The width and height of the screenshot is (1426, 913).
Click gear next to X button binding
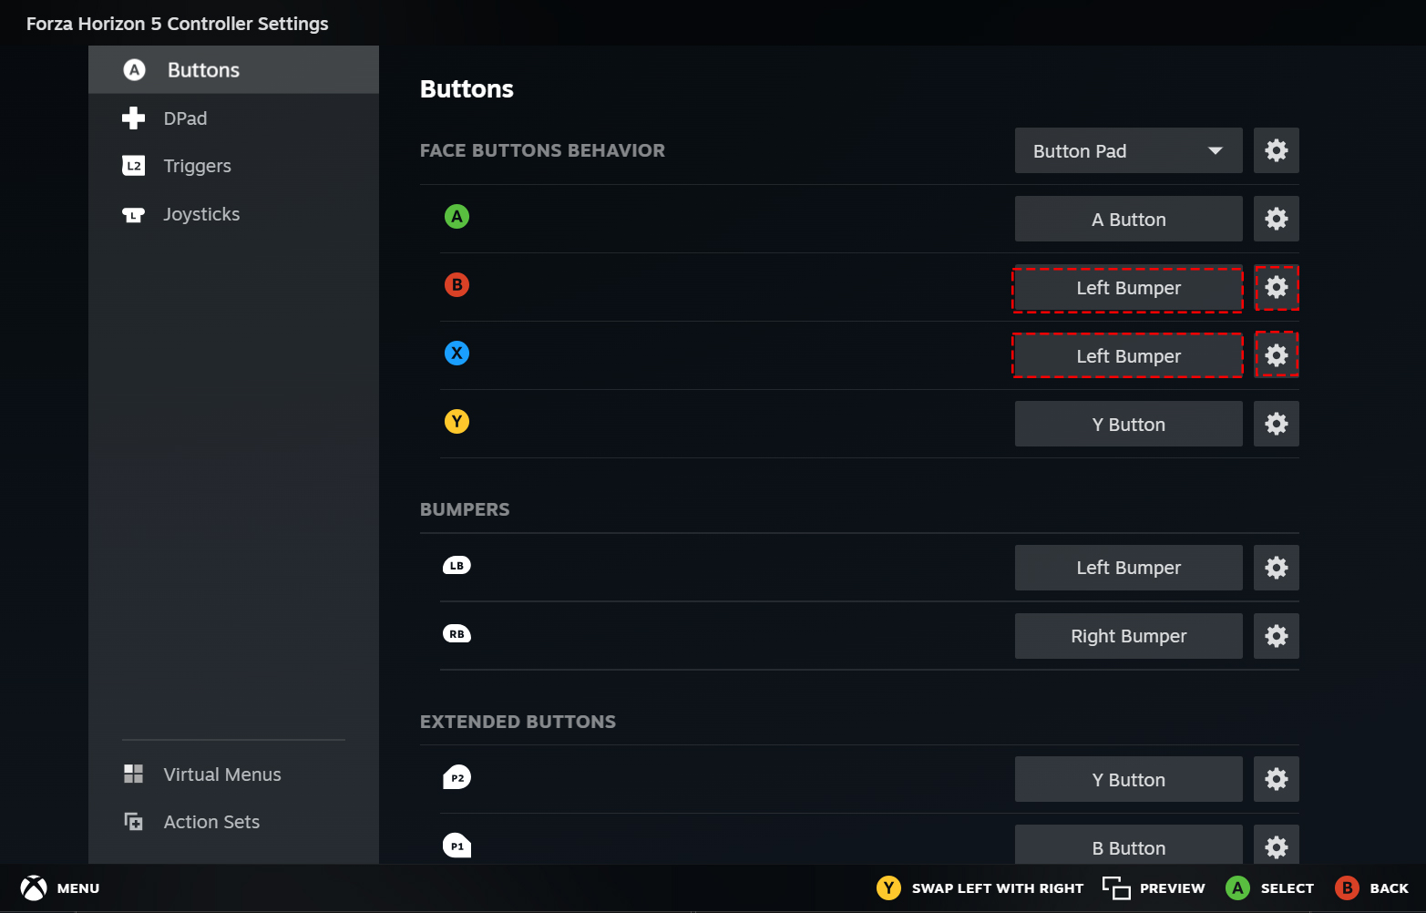pos(1276,355)
